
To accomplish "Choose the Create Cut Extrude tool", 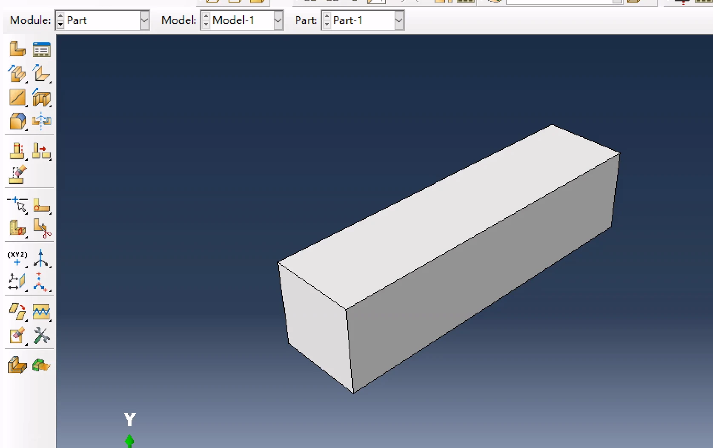I will click(41, 98).
